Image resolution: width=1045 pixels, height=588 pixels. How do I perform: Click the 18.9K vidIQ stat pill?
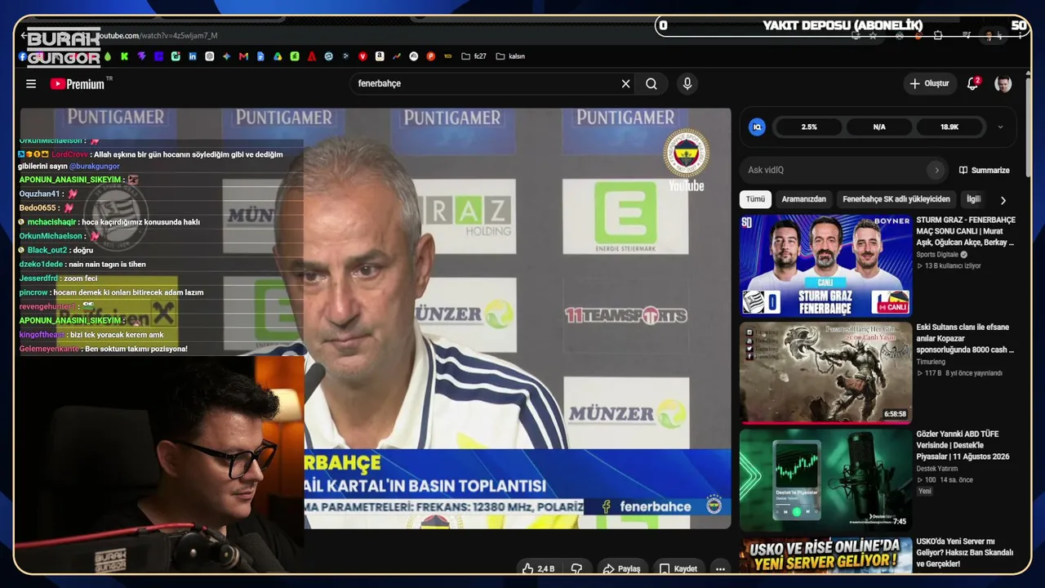click(949, 127)
